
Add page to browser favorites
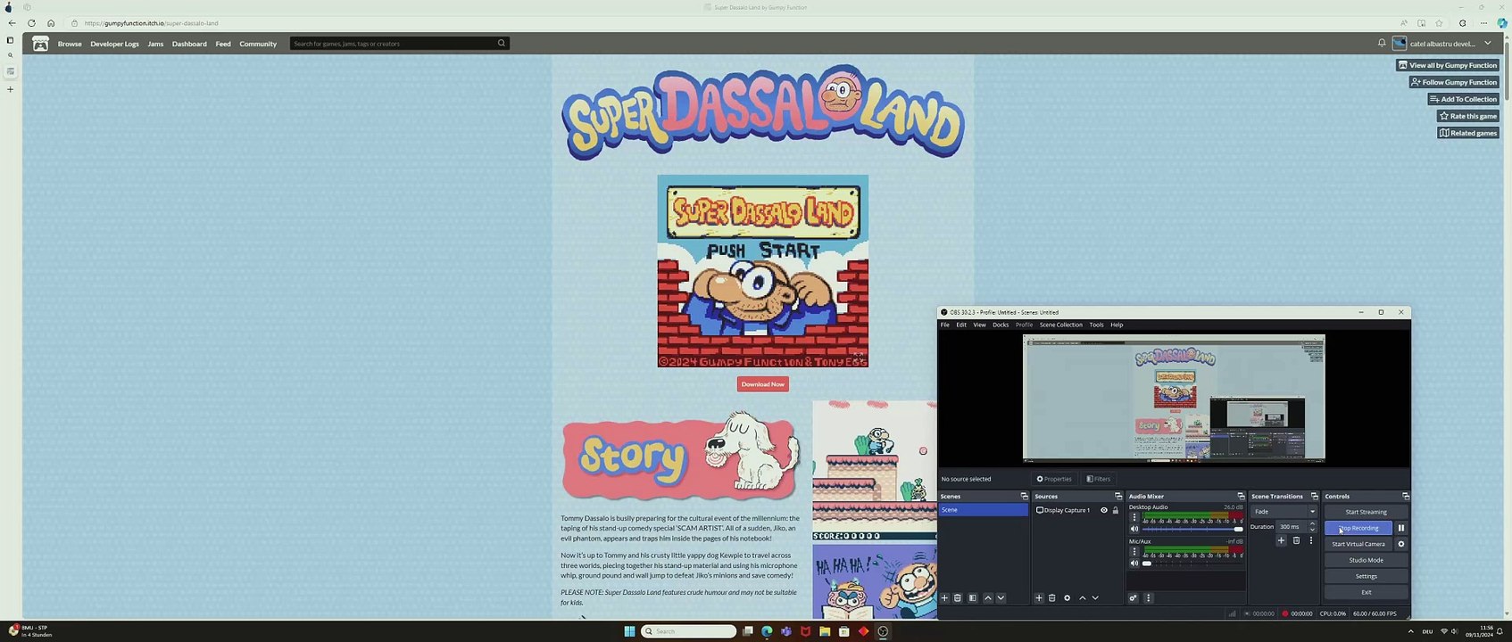click(x=1439, y=23)
